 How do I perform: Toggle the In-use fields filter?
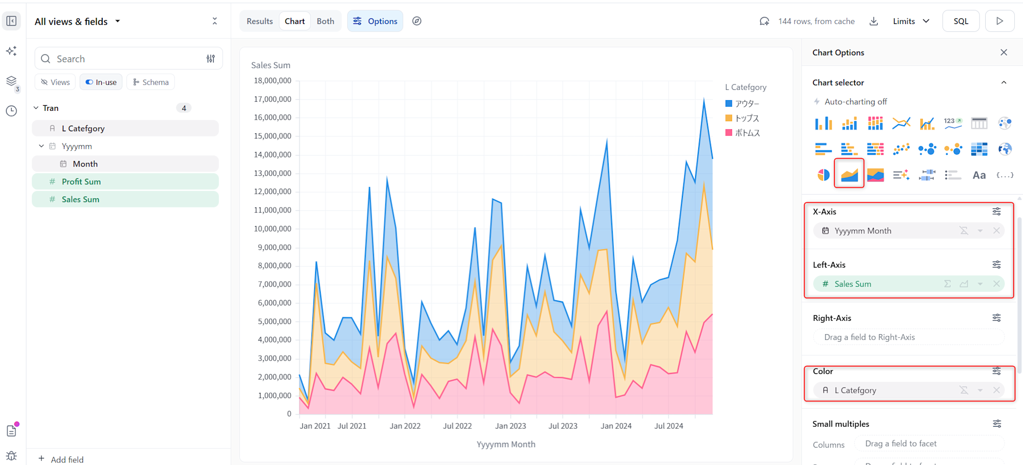[101, 82]
